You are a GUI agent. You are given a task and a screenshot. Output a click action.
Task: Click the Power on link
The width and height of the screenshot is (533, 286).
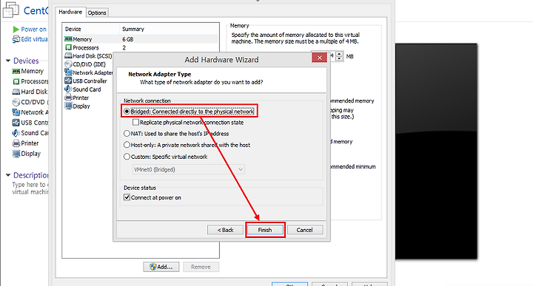click(x=33, y=30)
